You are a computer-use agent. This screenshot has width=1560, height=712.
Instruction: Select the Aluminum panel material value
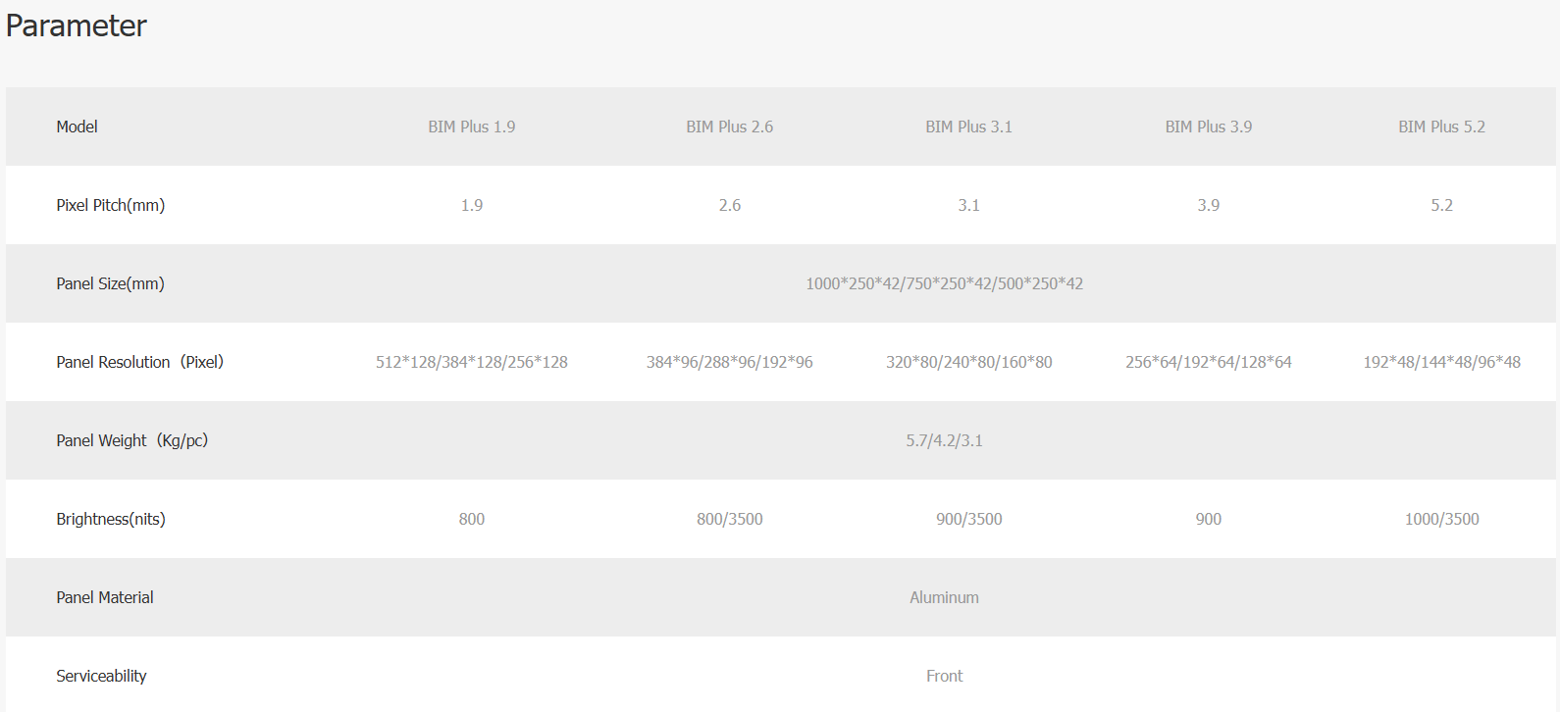[x=944, y=597]
